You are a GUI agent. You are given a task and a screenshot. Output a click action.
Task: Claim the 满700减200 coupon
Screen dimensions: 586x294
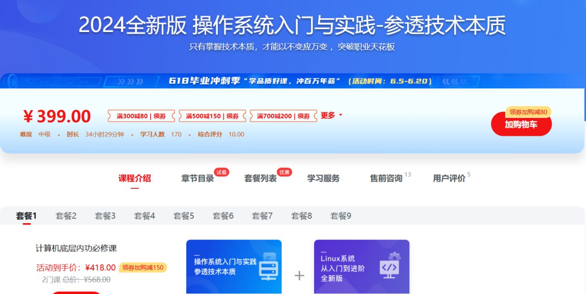[283, 116]
